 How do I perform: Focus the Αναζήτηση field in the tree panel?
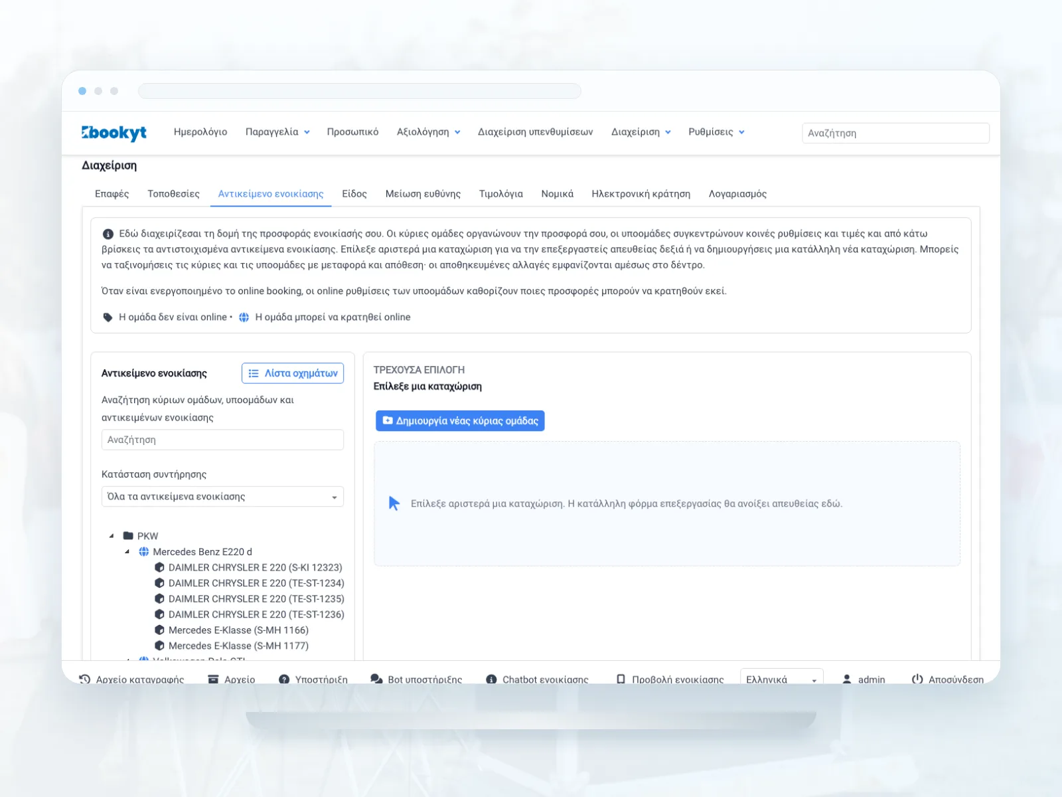tap(222, 440)
